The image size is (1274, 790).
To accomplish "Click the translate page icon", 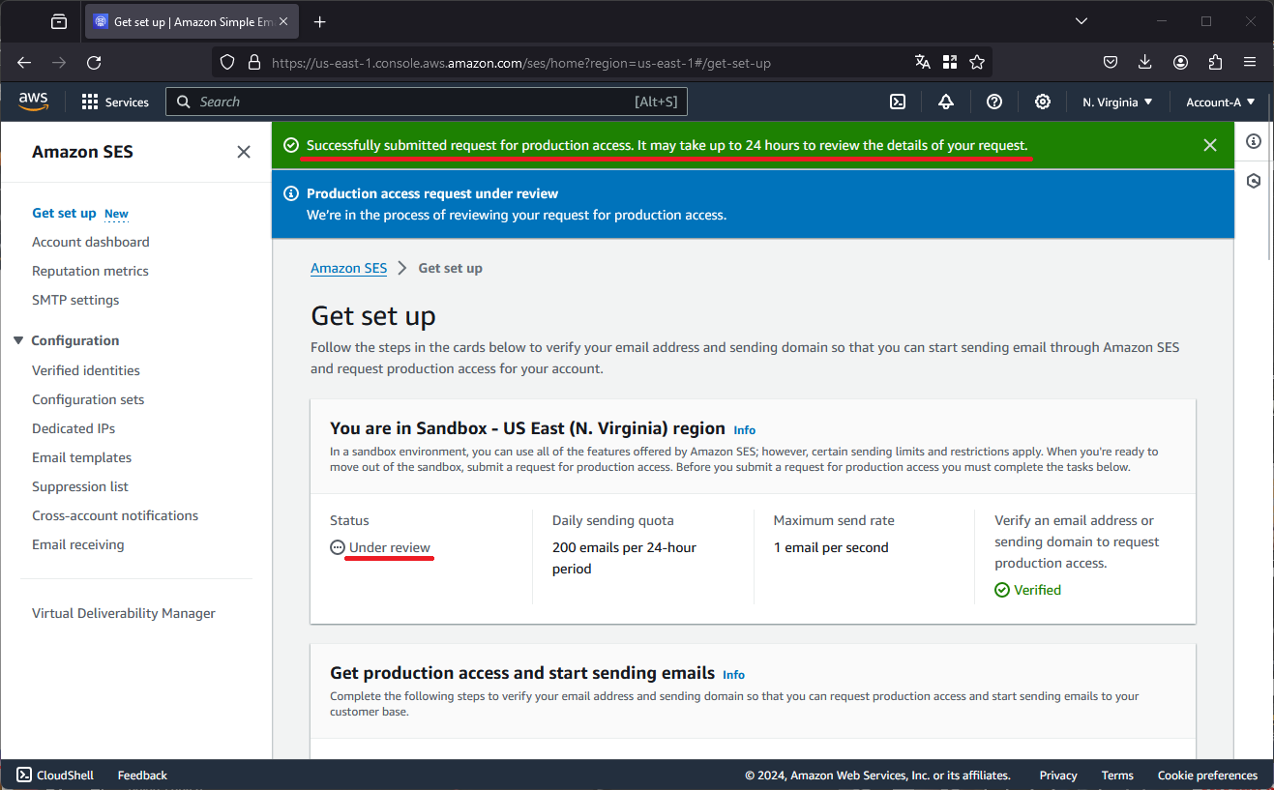I will point(923,62).
